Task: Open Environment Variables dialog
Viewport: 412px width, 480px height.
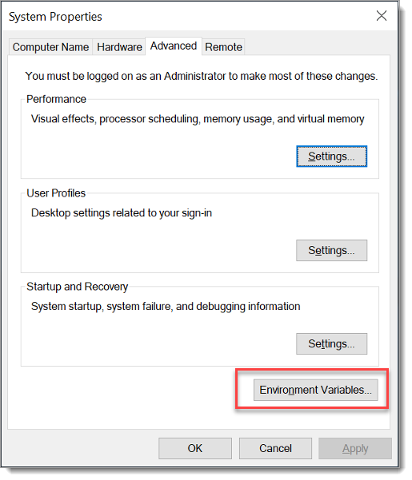Action: pos(316,390)
